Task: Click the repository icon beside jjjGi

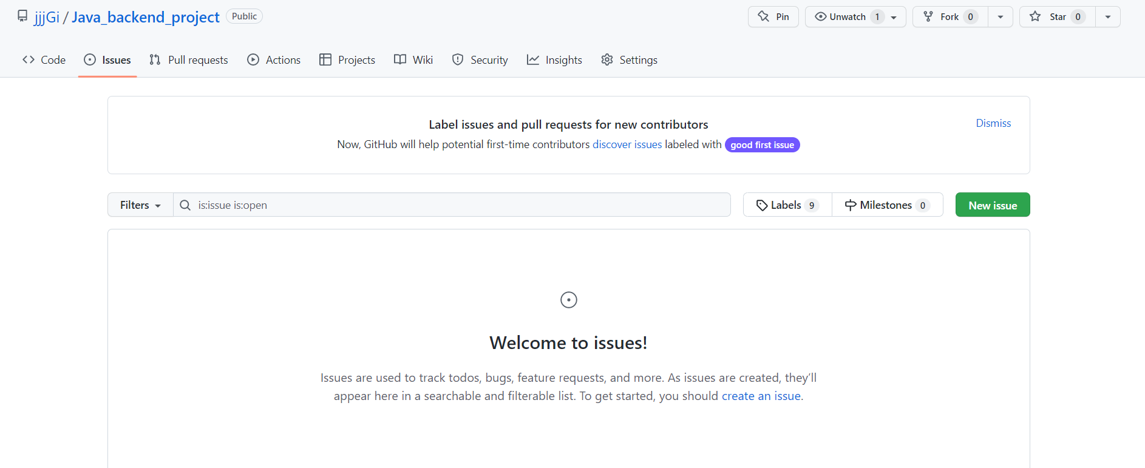Action: point(22,16)
